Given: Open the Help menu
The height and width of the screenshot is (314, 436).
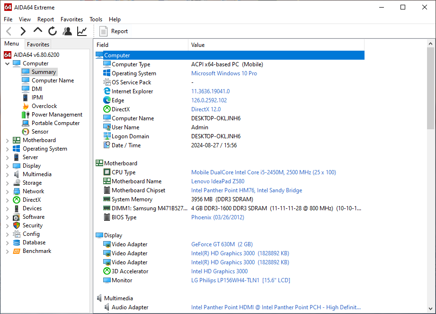Looking at the screenshot, I should pyautogui.click(x=115, y=19).
